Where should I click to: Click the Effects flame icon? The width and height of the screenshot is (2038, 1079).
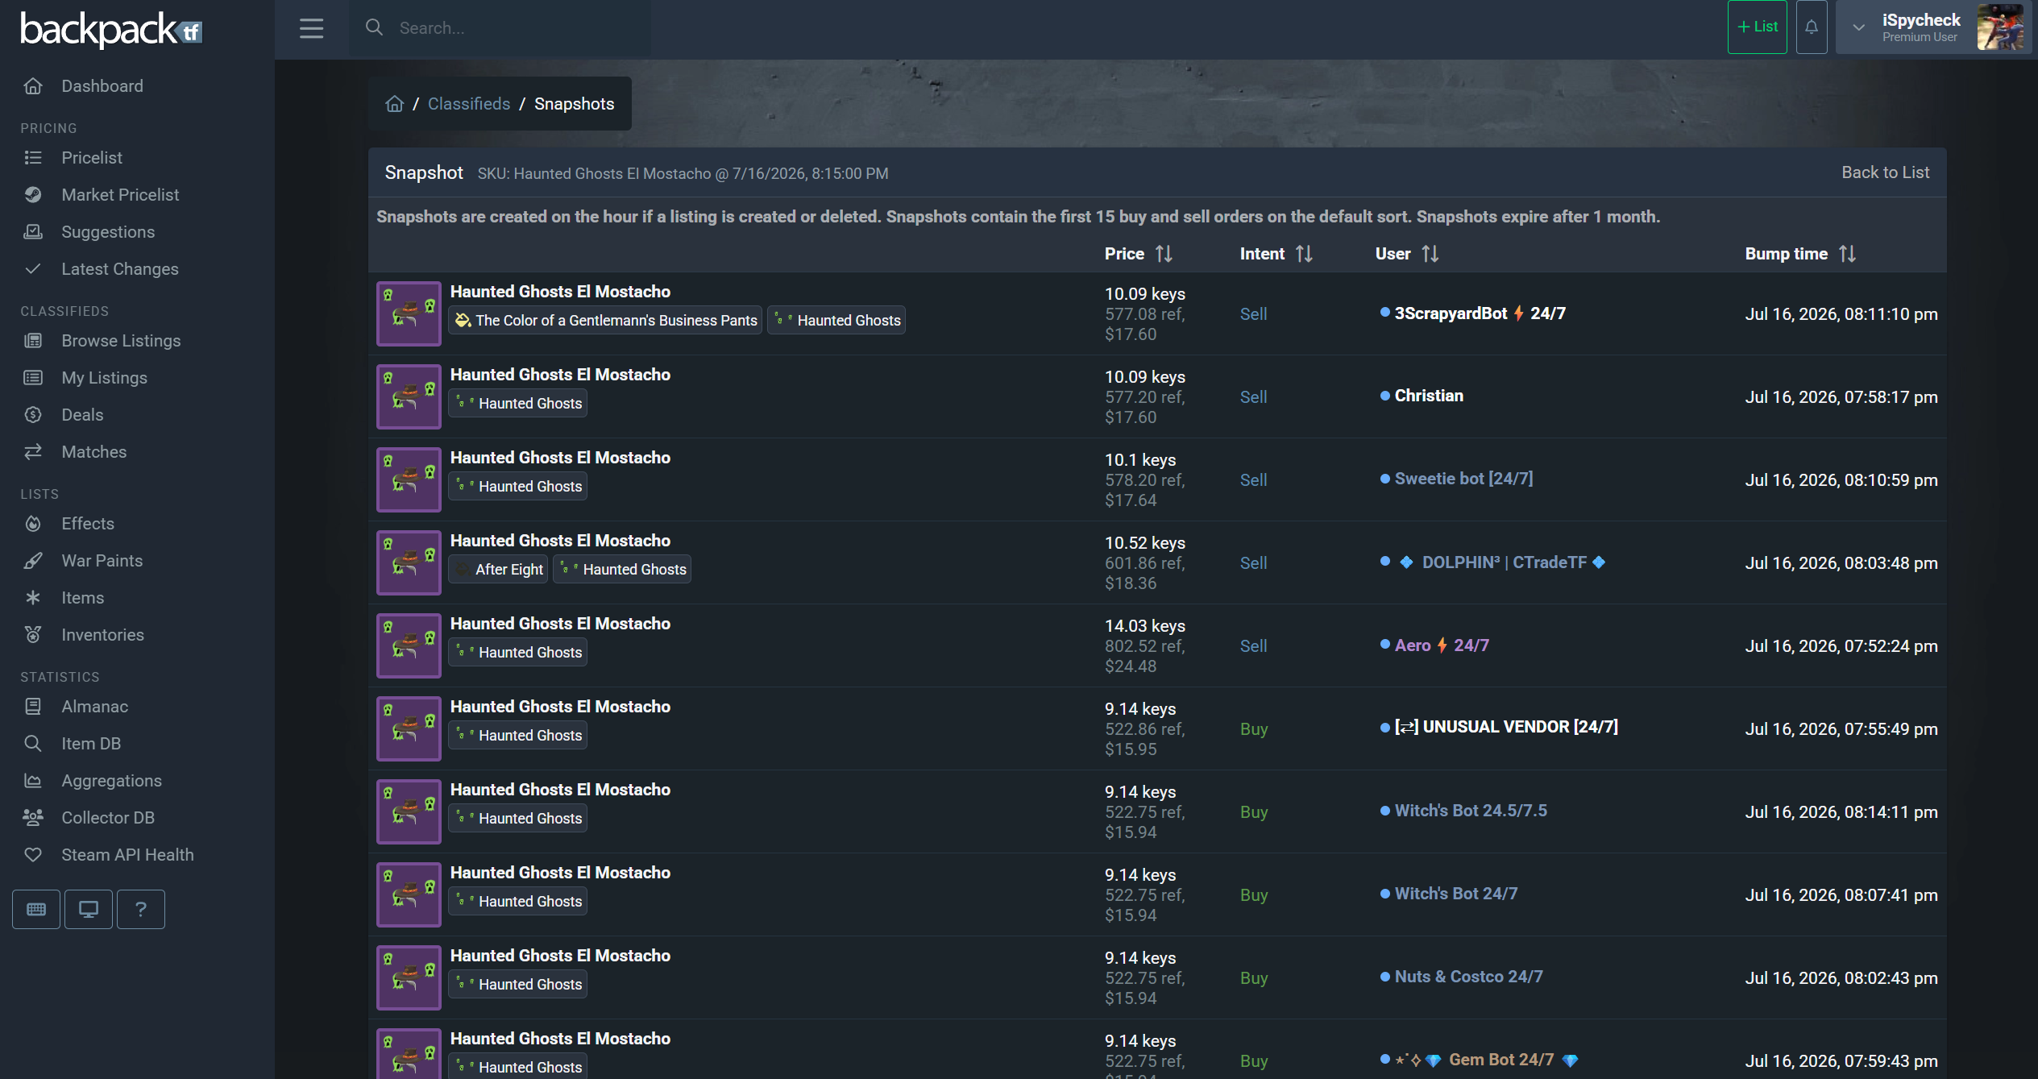click(33, 524)
